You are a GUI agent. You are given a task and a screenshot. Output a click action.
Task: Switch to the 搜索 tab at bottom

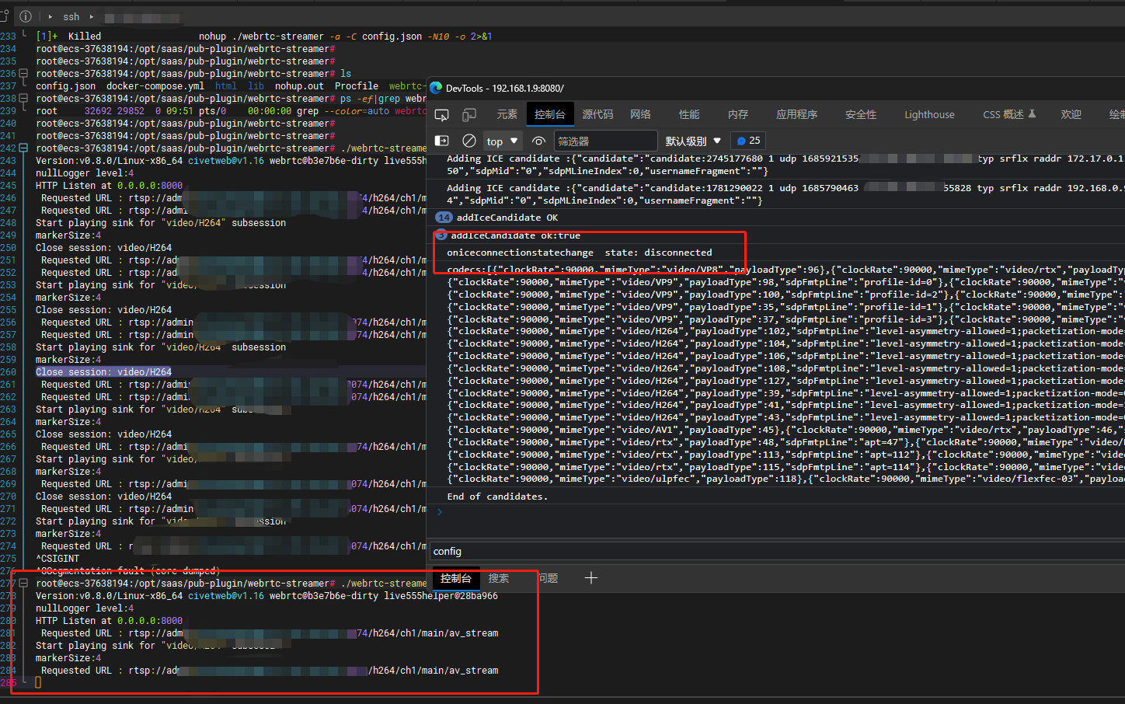point(499,578)
